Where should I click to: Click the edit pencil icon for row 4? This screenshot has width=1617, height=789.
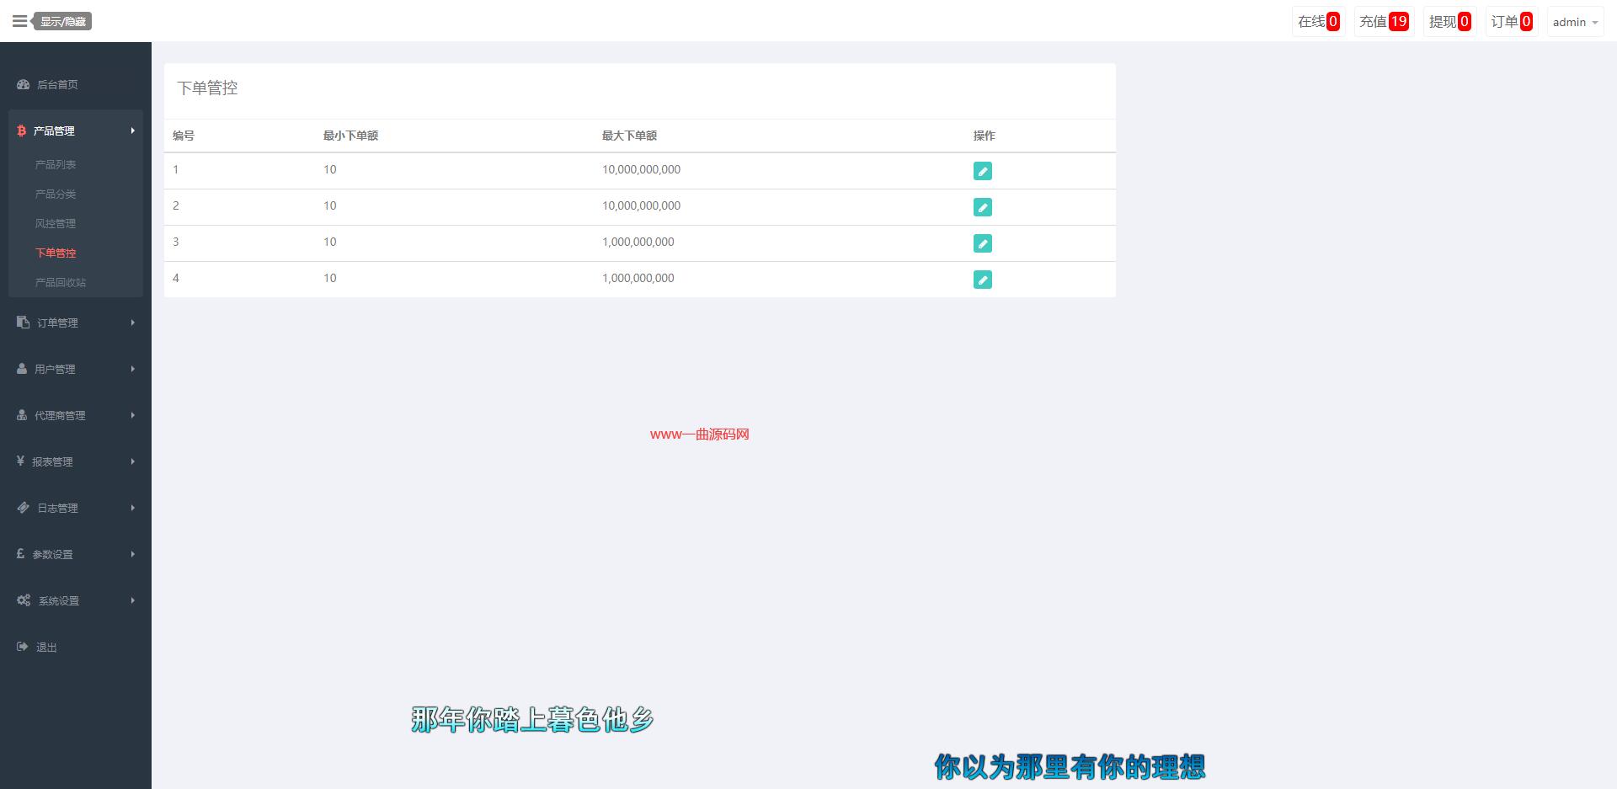coord(982,280)
